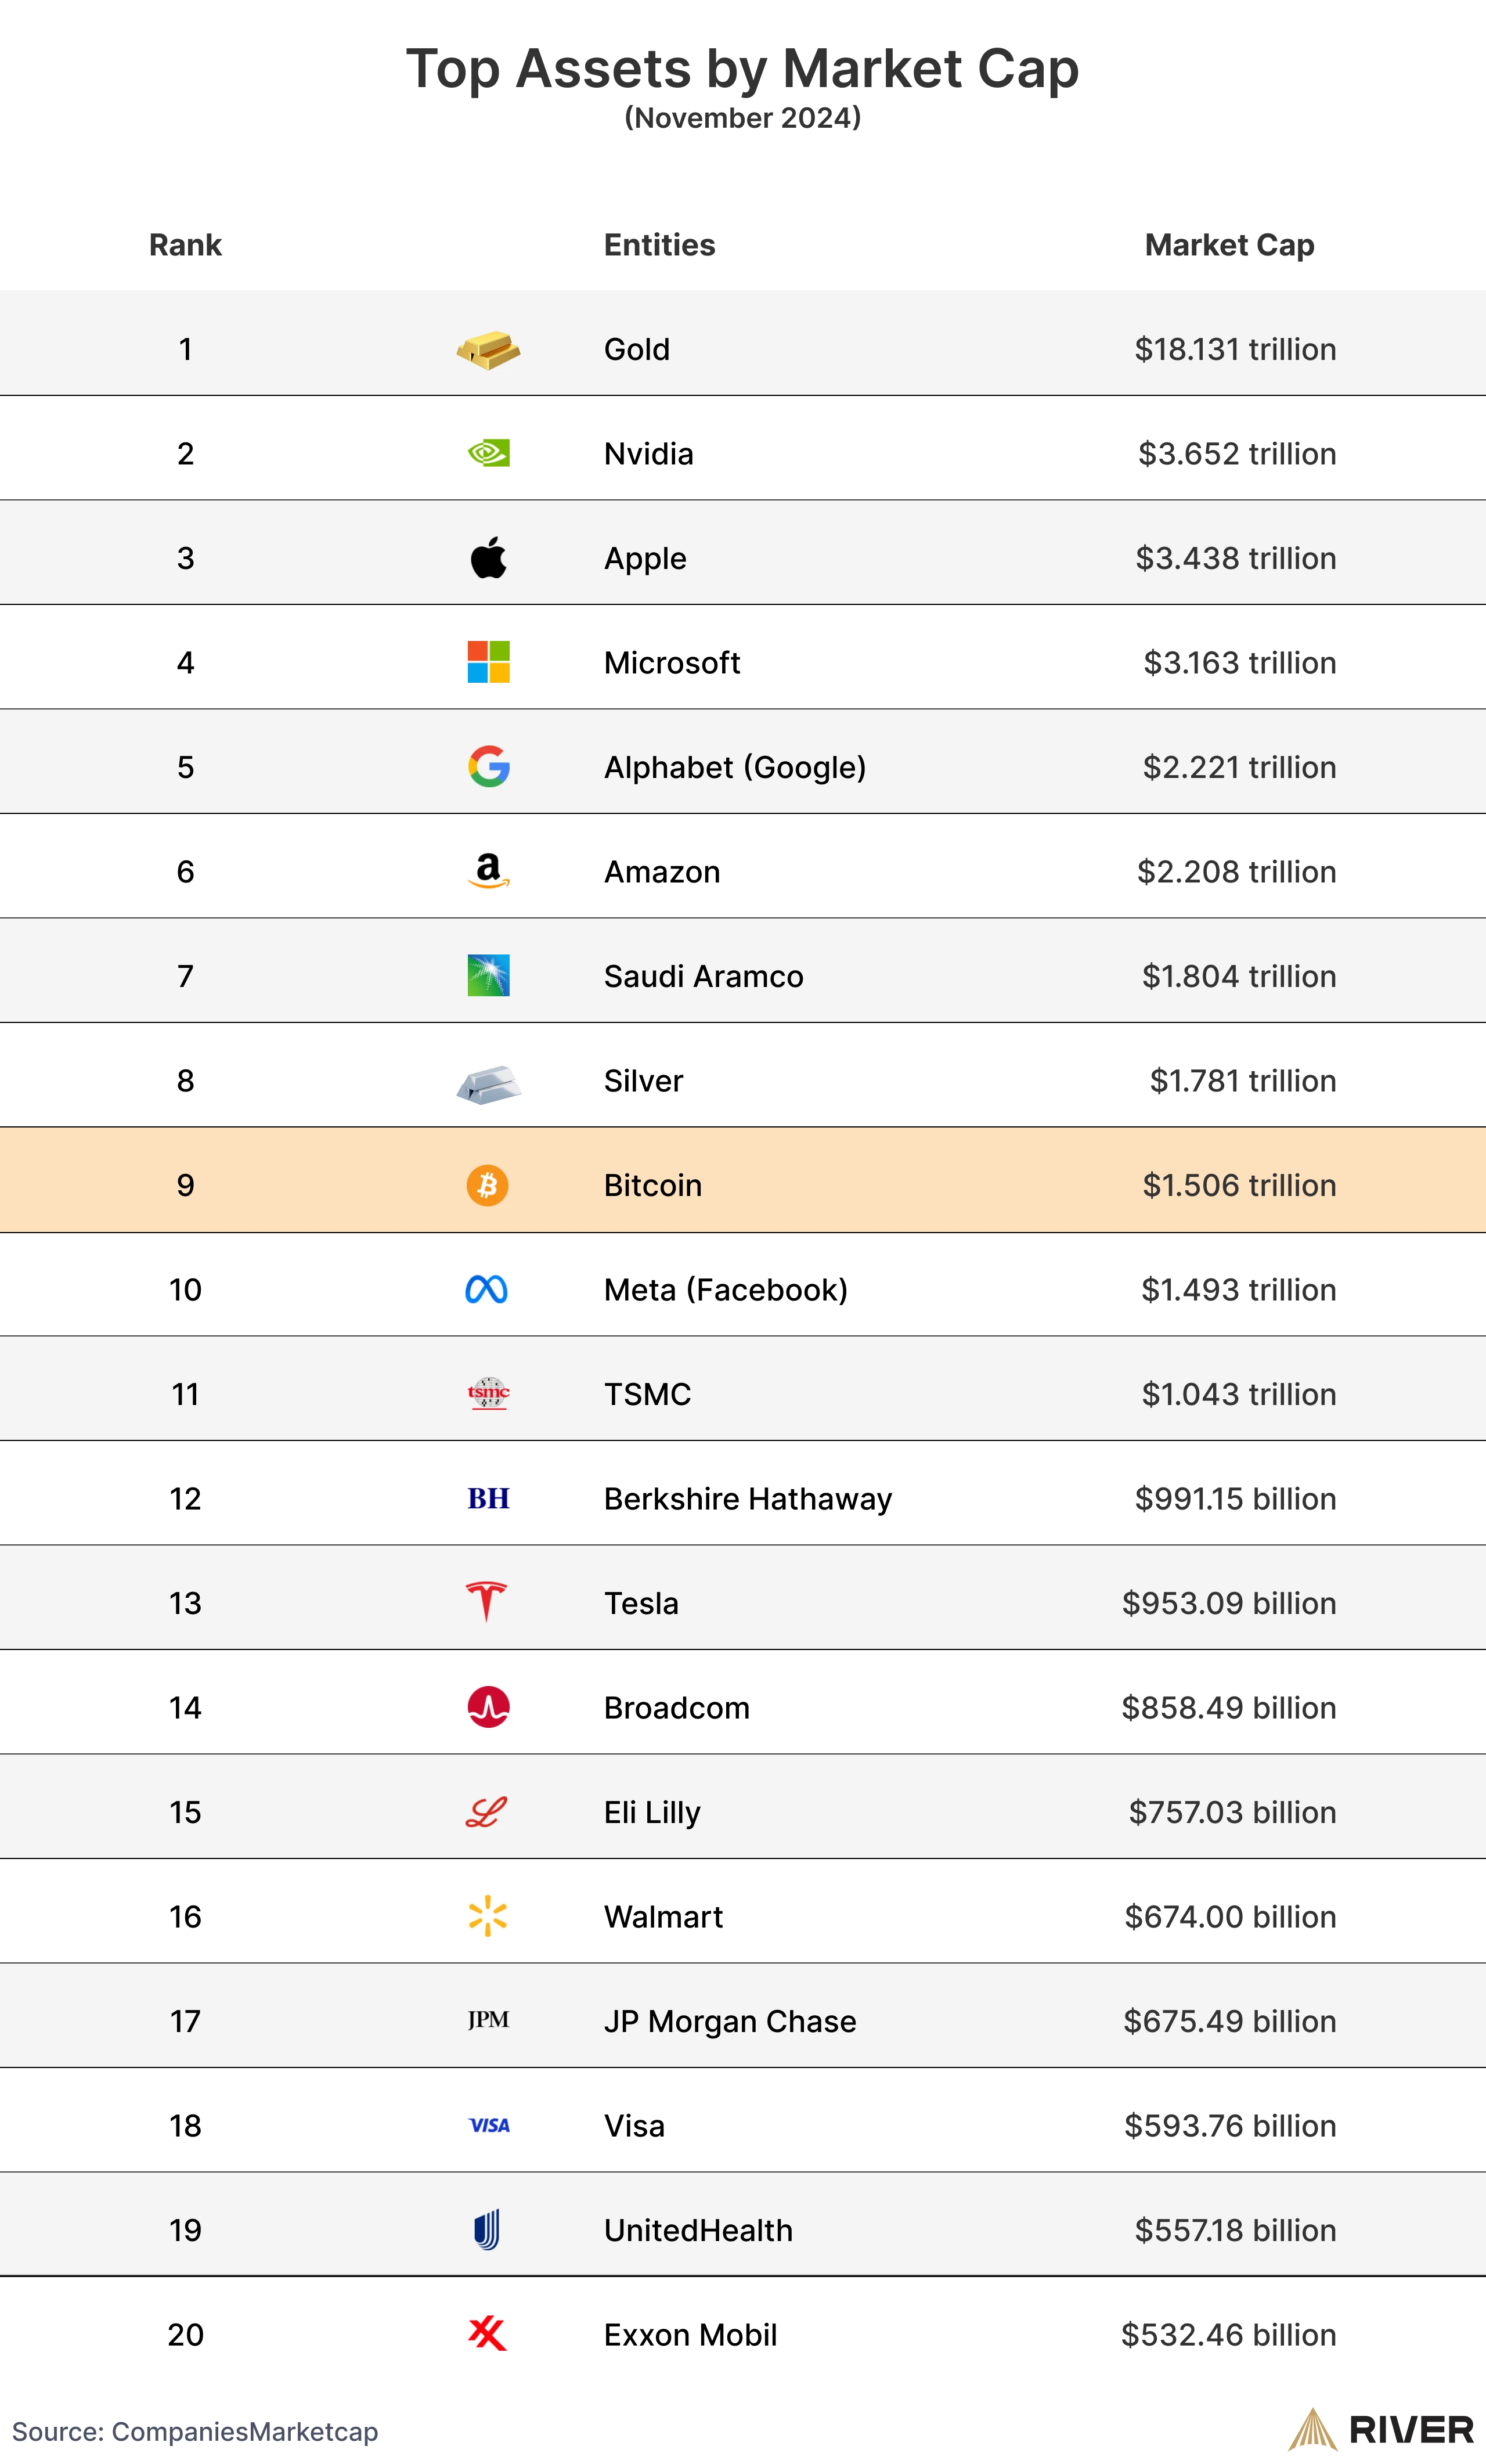
Task: Select the Tesla entity name
Action: coord(641,1603)
